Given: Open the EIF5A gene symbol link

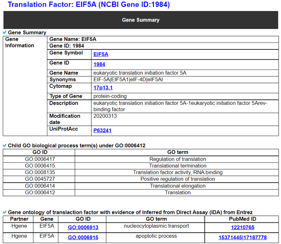Looking at the screenshot, I should point(101,54).
